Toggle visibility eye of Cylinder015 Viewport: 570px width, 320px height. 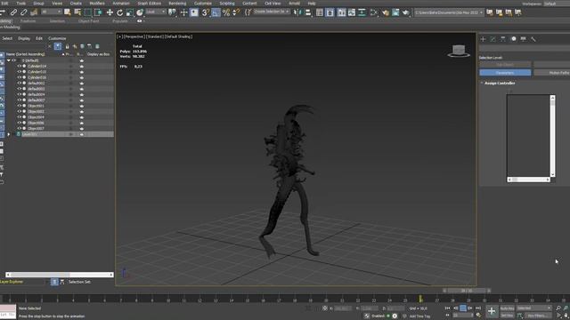pyautogui.click(x=20, y=72)
